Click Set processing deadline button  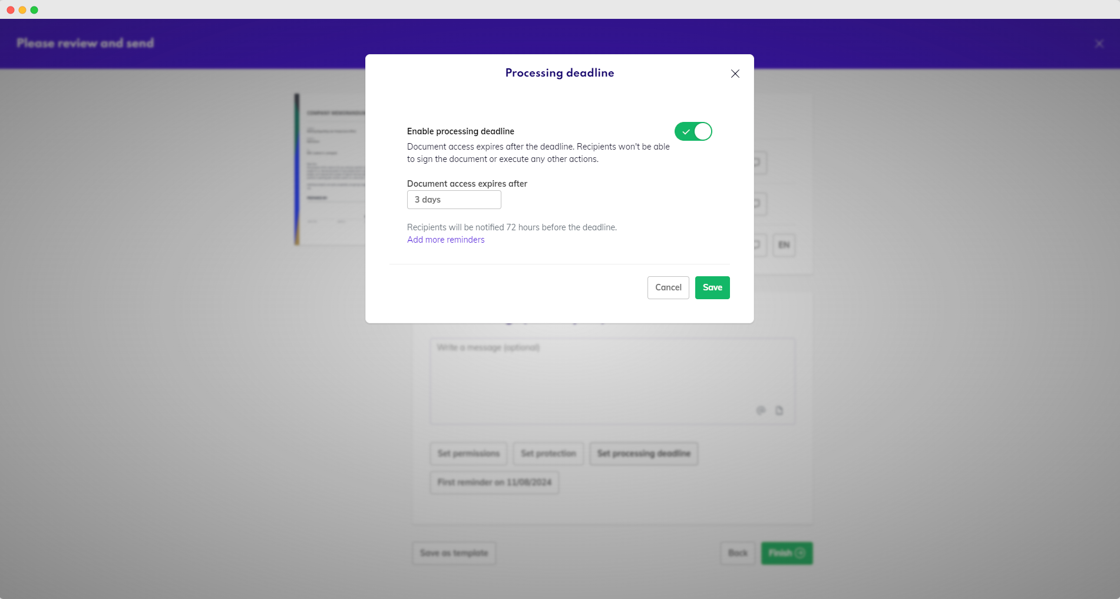tap(643, 454)
